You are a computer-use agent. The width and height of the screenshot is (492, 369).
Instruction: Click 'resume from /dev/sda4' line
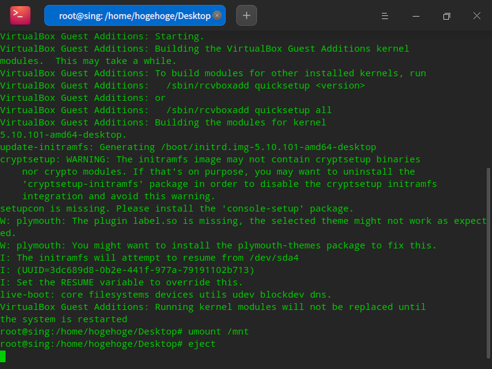[149, 258]
